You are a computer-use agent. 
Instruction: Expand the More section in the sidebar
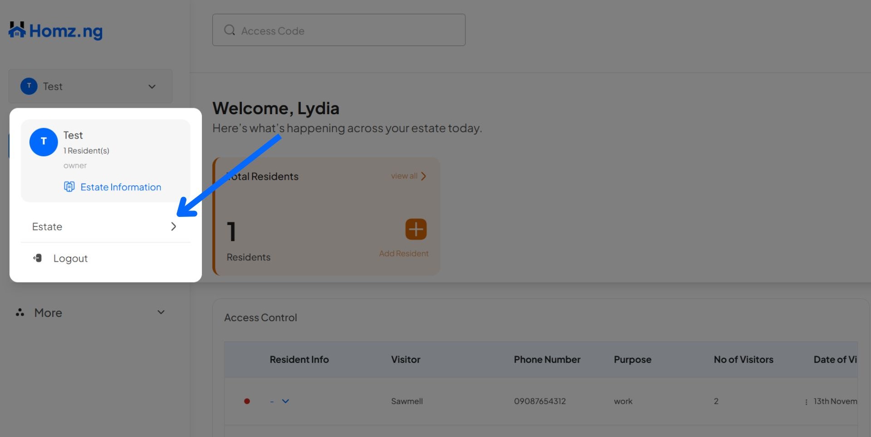[x=160, y=312]
